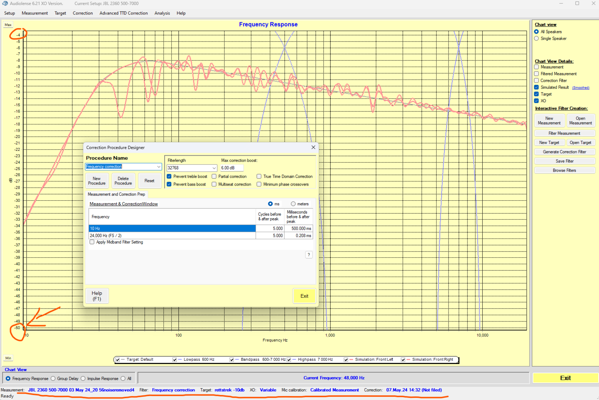The height and width of the screenshot is (400, 599).
Task: Click the Smoothed link
Action: tap(580, 88)
